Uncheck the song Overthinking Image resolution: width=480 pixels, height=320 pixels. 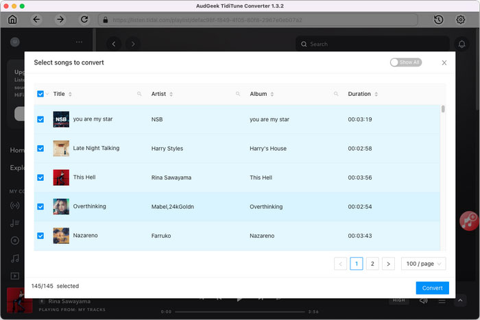40,206
